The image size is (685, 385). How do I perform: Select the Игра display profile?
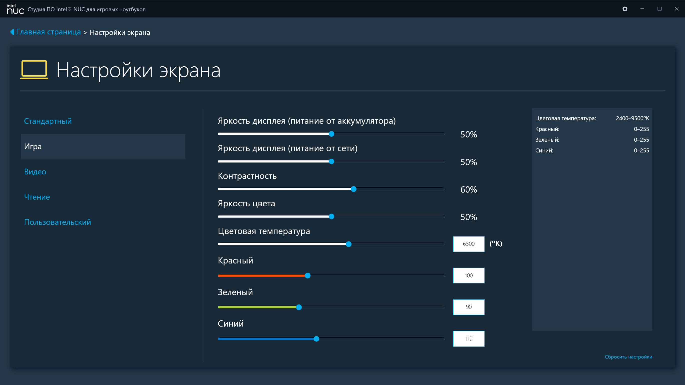click(x=103, y=146)
